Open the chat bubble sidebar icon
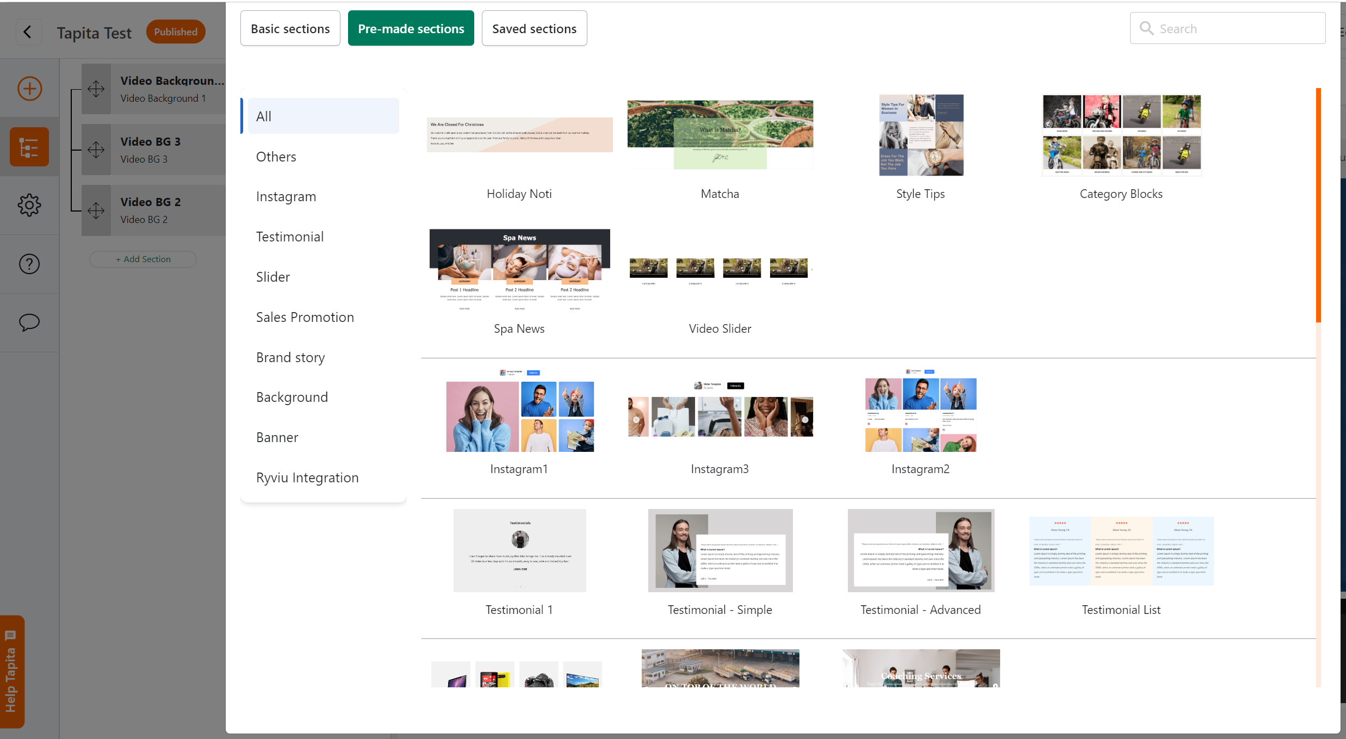This screenshot has height=739, width=1346. click(x=29, y=322)
